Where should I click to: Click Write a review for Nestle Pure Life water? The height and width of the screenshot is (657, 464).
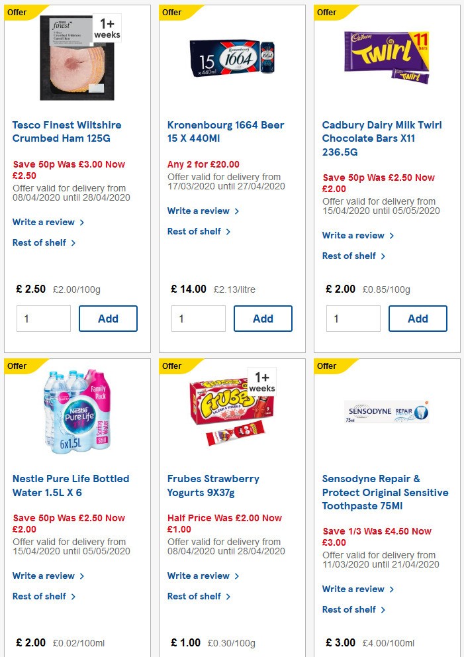pos(43,576)
